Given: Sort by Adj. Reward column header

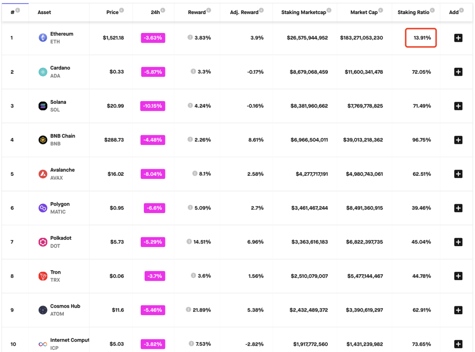Looking at the screenshot, I should [x=244, y=12].
